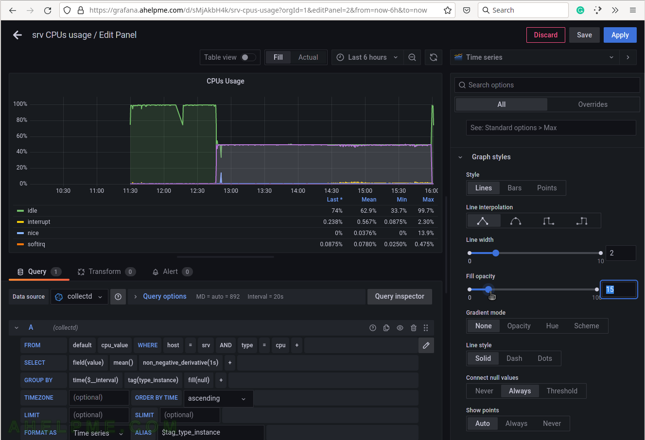645x440 pixels.
Task: Open data source help icon
Action: pyautogui.click(x=118, y=297)
